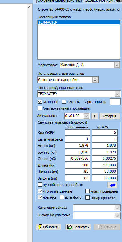
Task: Uncheck уточнить данные checkbox
Action: (40, 191)
